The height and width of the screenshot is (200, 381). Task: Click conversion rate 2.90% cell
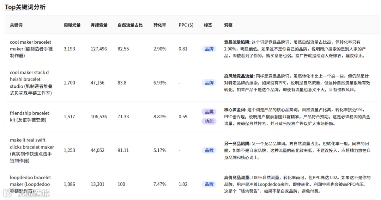tap(160, 49)
